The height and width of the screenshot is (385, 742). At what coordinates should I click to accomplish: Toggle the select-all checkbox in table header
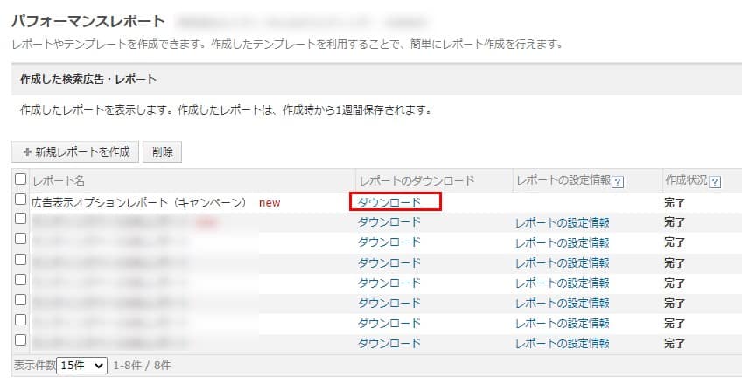click(x=21, y=179)
